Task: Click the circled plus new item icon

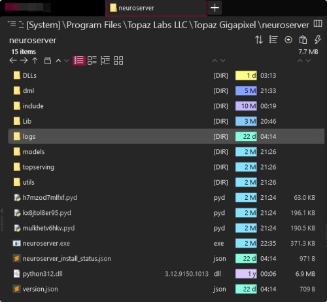Action: tap(288, 40)
